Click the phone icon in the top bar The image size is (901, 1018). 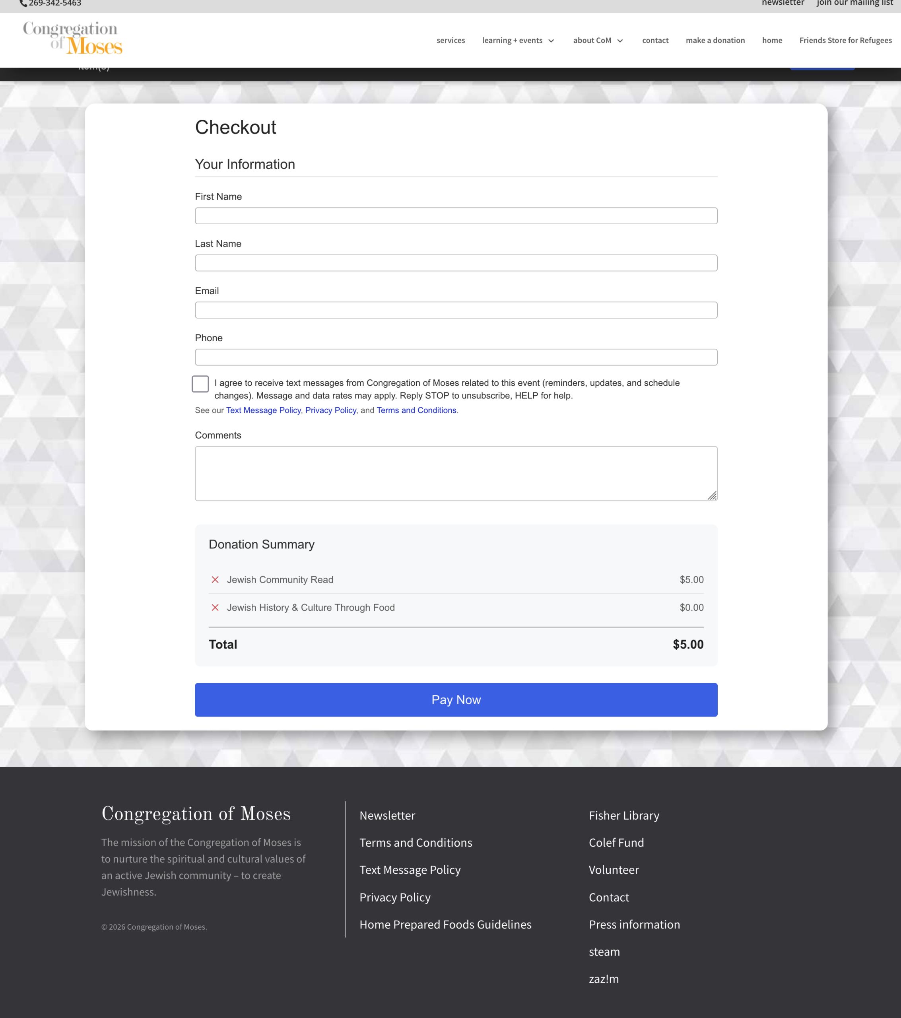coord(23,4)
